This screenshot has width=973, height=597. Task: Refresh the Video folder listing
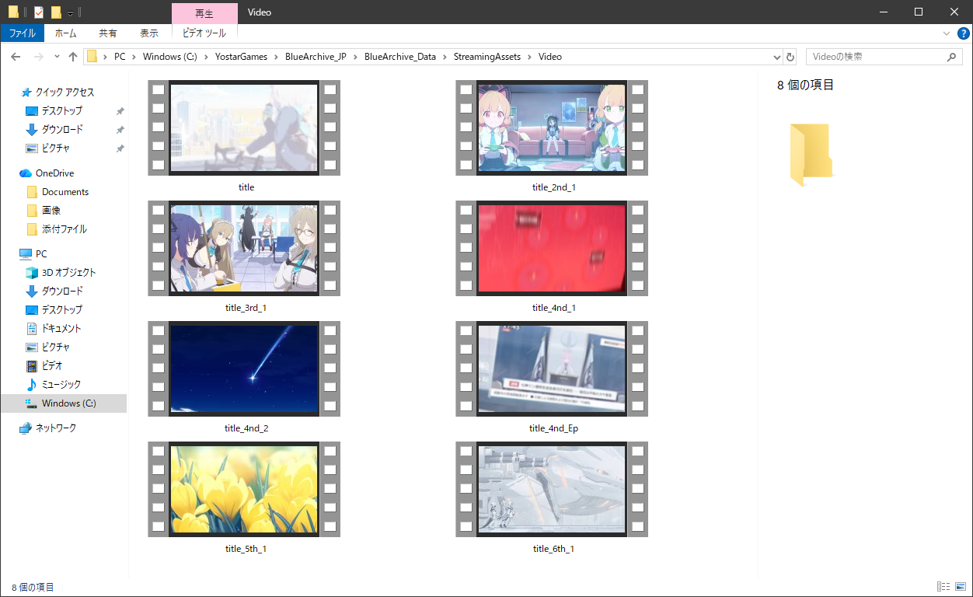pos(790,57)
